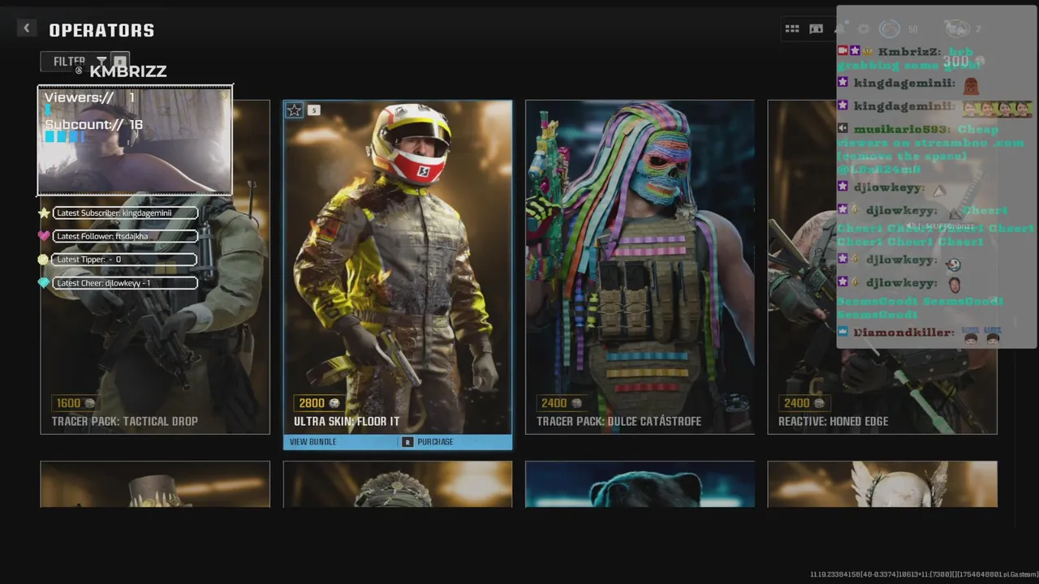Click the 2400 price on Honed Edge

796,403
